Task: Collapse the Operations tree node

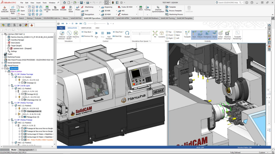Action: 2,68
